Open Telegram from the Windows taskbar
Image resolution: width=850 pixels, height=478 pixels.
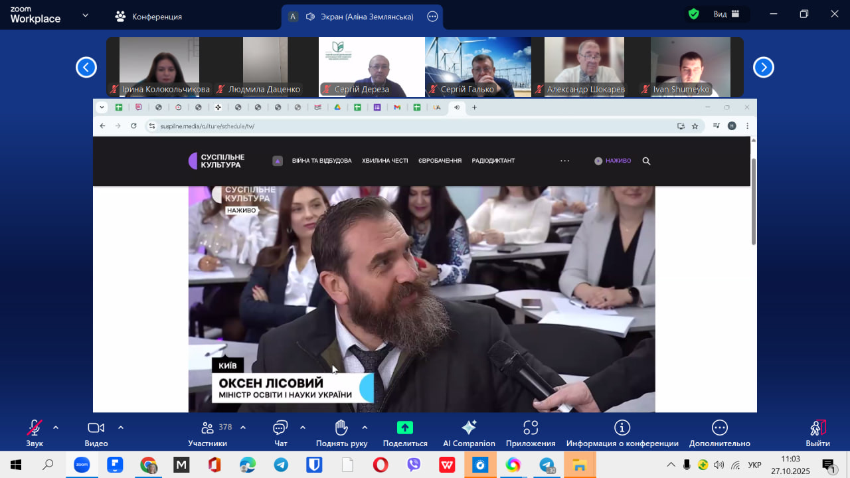pos(281,465)
